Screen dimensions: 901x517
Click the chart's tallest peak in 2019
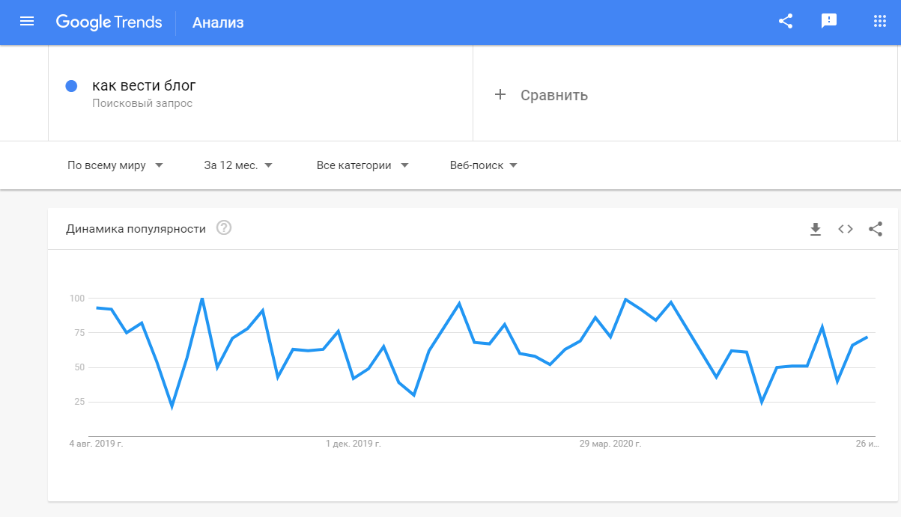coord(202,299)
